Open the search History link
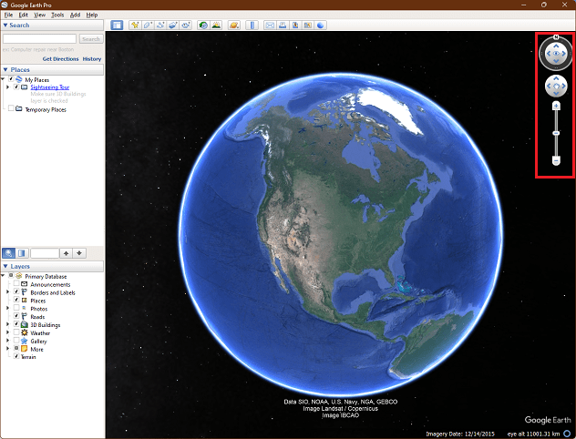This screenshot has width=576, height=439. click(x=92, y=58)
